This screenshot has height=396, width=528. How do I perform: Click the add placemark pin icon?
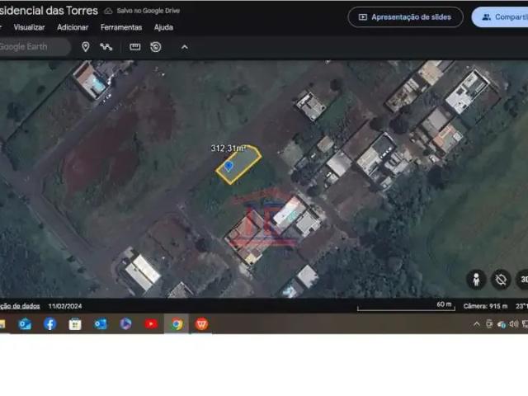(85, 47)
